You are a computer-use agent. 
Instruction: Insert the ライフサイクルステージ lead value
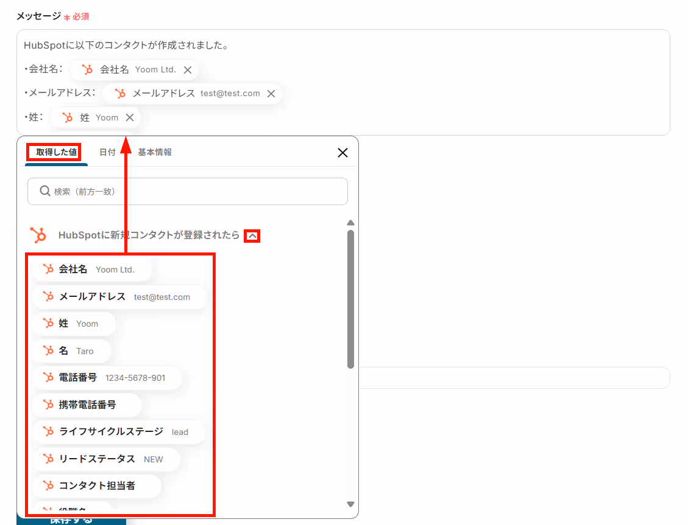point(119,432)
